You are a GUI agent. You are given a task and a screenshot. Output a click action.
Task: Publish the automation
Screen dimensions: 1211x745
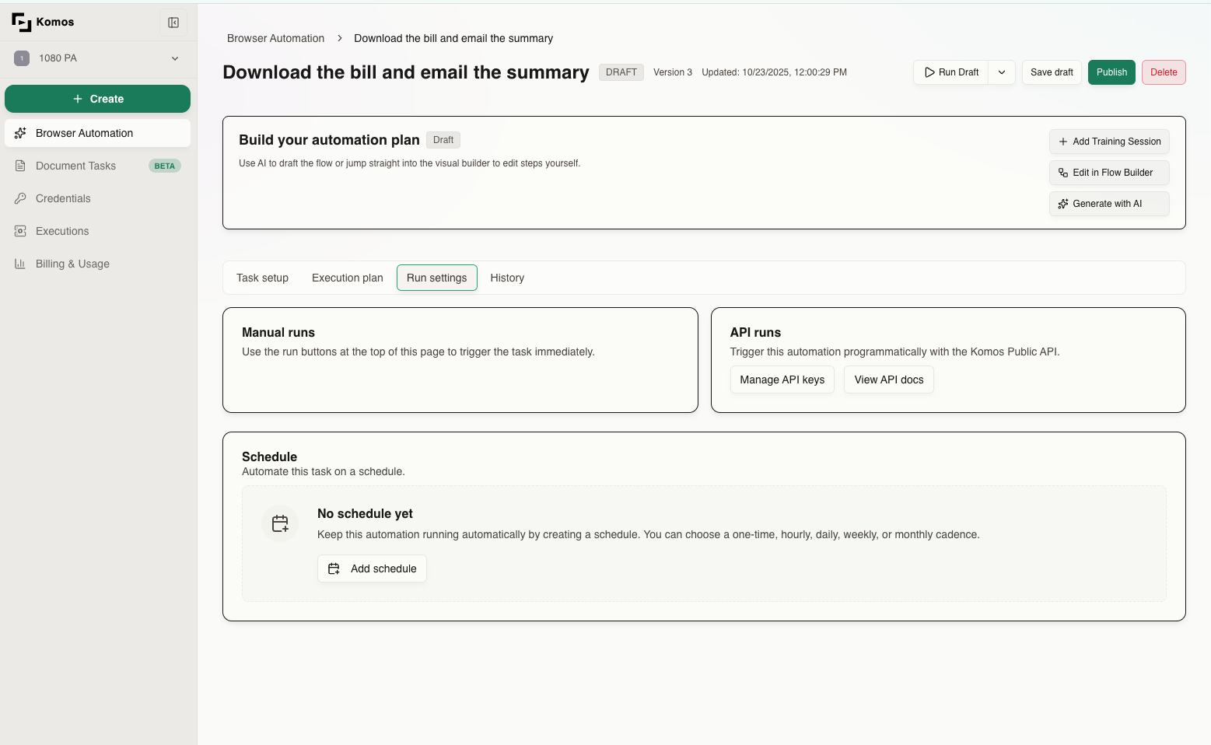coord(1111,72)
